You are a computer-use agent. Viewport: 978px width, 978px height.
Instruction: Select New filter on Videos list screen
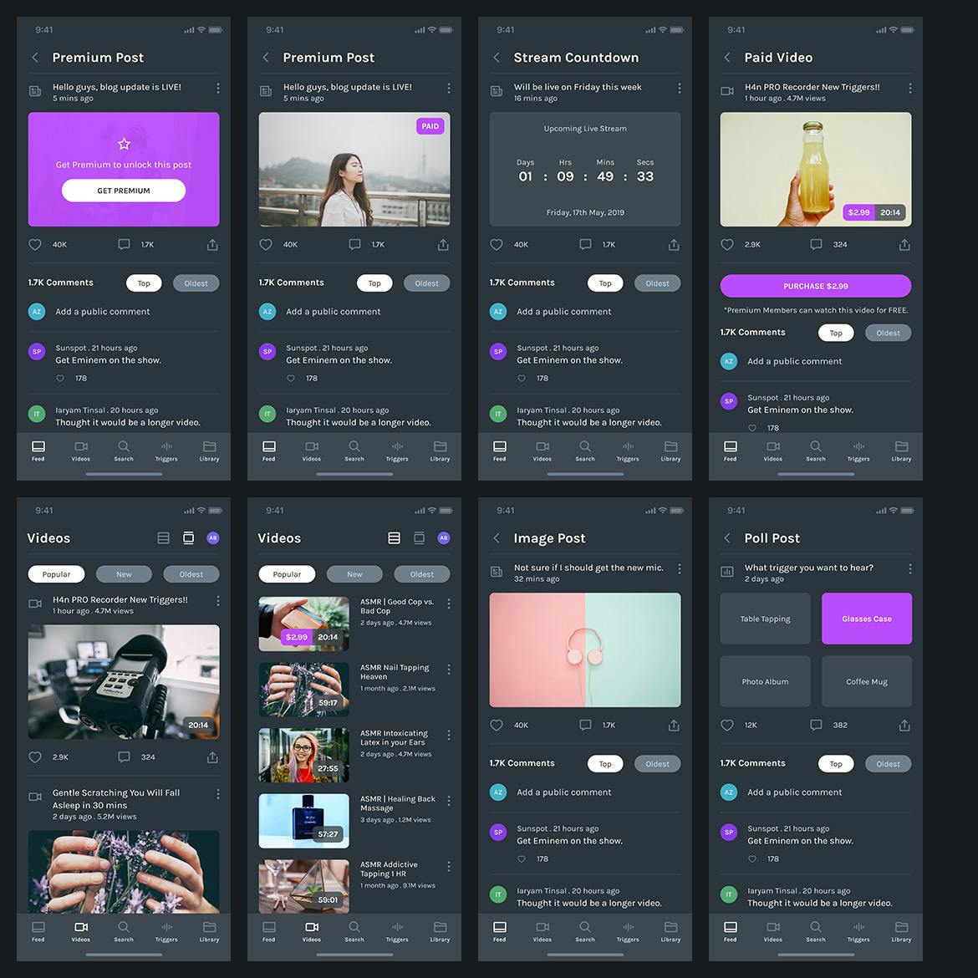(x=354, y=573)
